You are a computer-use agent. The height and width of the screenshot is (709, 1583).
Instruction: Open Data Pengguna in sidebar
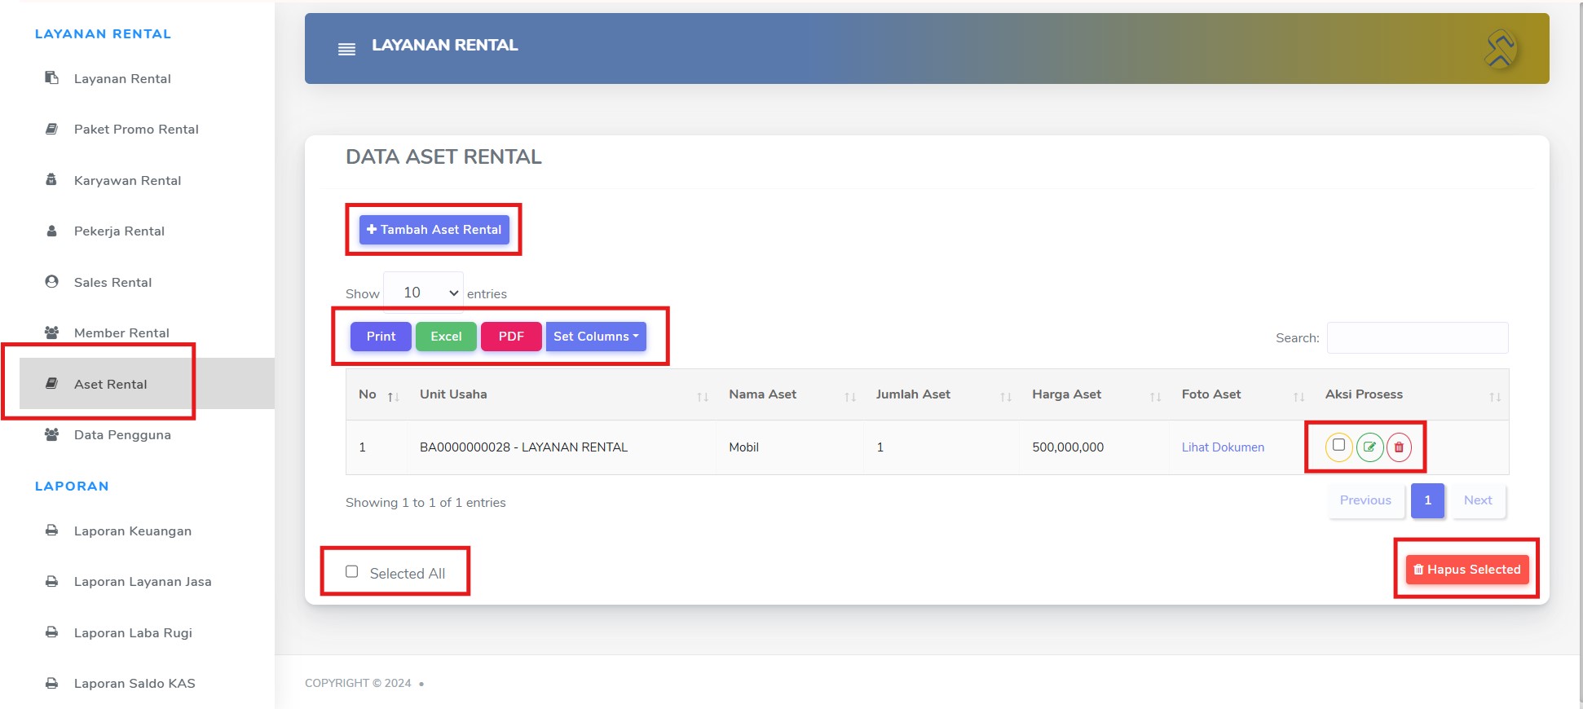pyautogui.click(x=122, y=434)
